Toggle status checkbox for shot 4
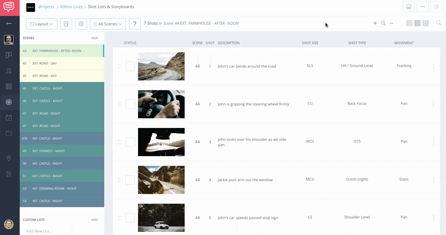The height and width of the screenshot is (235, 446). pyautogui.click(x=130, y=180)
